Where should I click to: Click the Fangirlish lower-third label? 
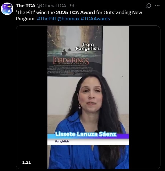[x=62, y=141]
